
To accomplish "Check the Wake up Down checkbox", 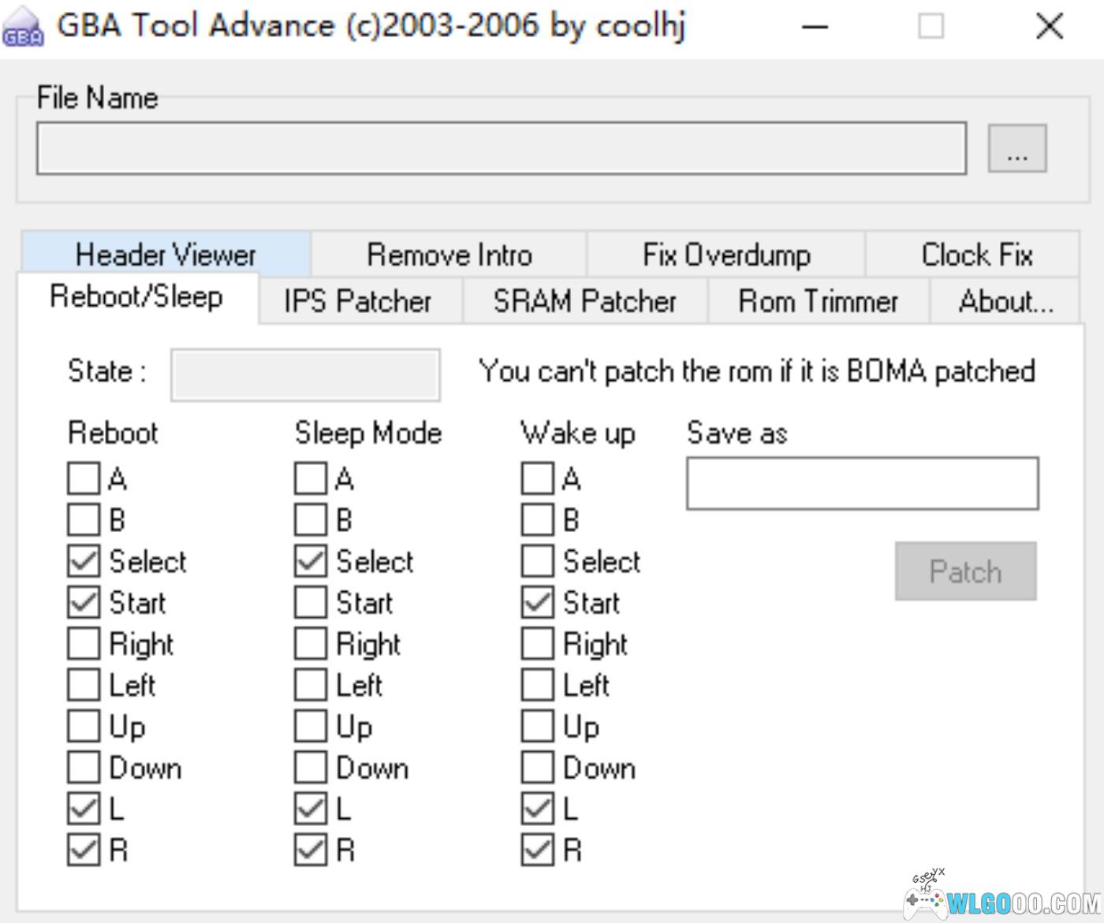I will pos(538,768).
